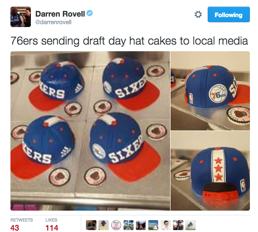
Task: Open the gear settings icon
Action: 198,14
